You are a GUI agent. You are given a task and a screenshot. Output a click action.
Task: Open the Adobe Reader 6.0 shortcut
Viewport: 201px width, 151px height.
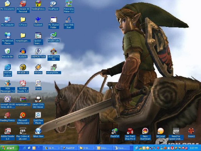click(8, 134)
